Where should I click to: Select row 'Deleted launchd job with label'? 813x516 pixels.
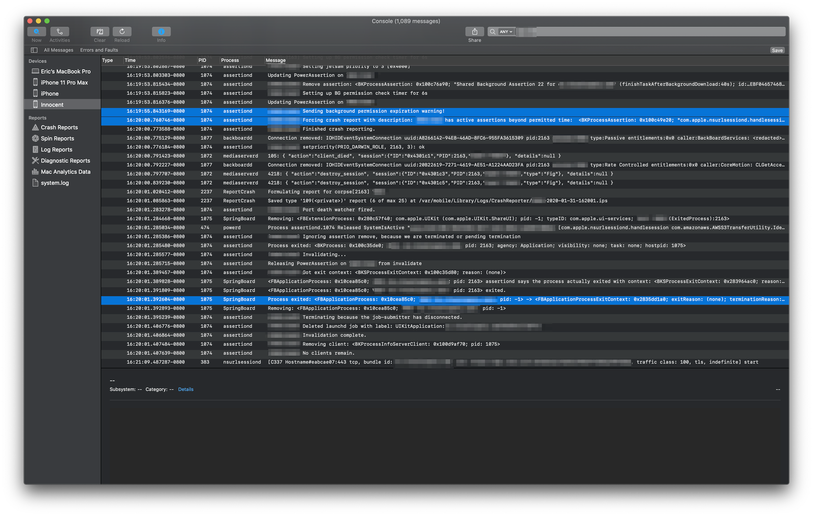pyautogui.click(x=445, y=327)
